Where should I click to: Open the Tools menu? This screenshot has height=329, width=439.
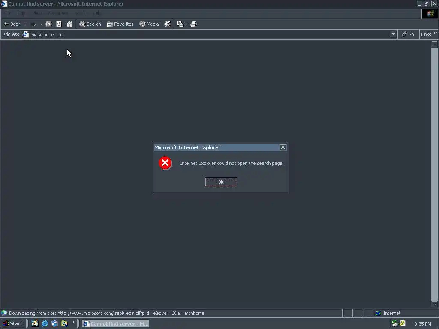[80, 13]
